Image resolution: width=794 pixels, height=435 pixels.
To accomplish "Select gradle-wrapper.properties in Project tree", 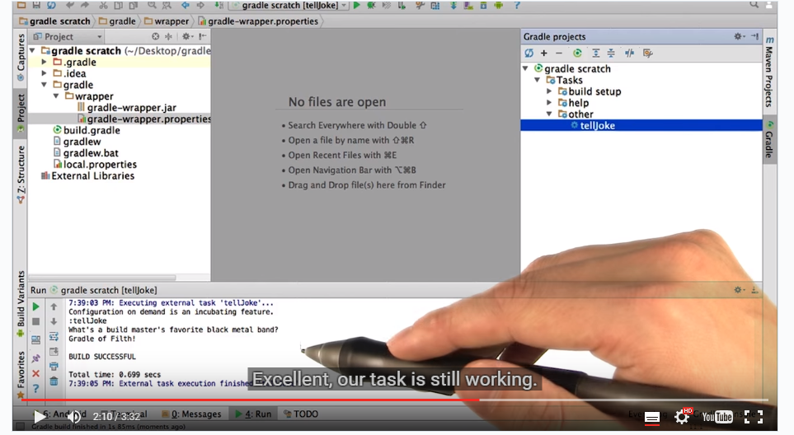I will point(144,119).
